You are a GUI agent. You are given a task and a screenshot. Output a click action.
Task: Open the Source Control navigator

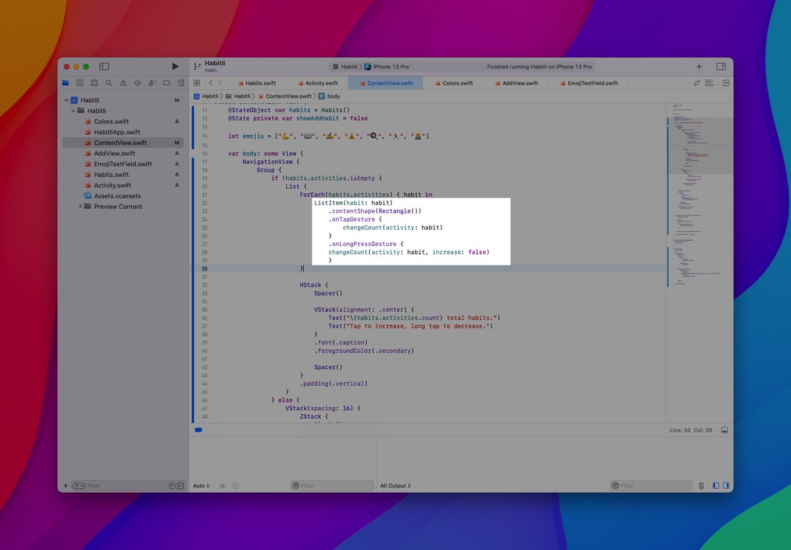[x=80, y=83]
